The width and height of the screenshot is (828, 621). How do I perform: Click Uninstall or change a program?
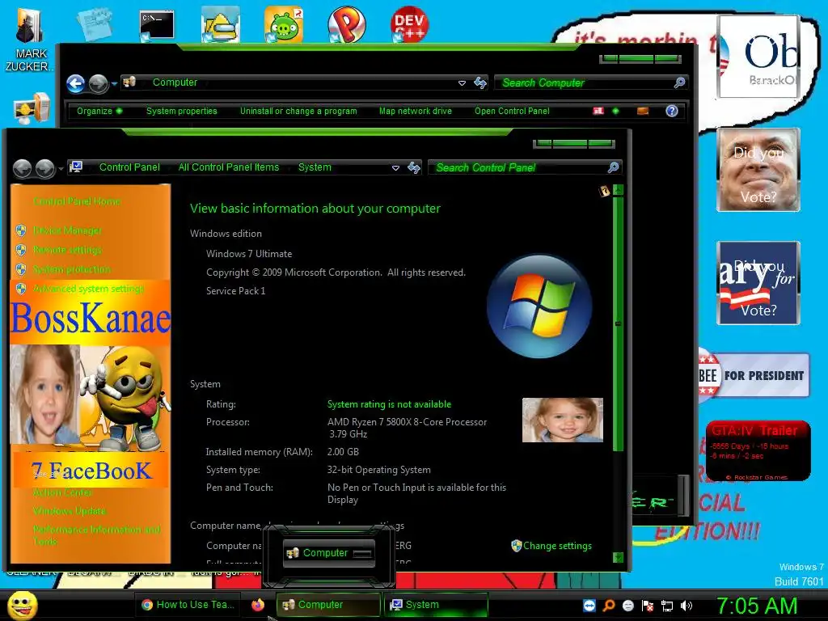(x=298, y=111)
